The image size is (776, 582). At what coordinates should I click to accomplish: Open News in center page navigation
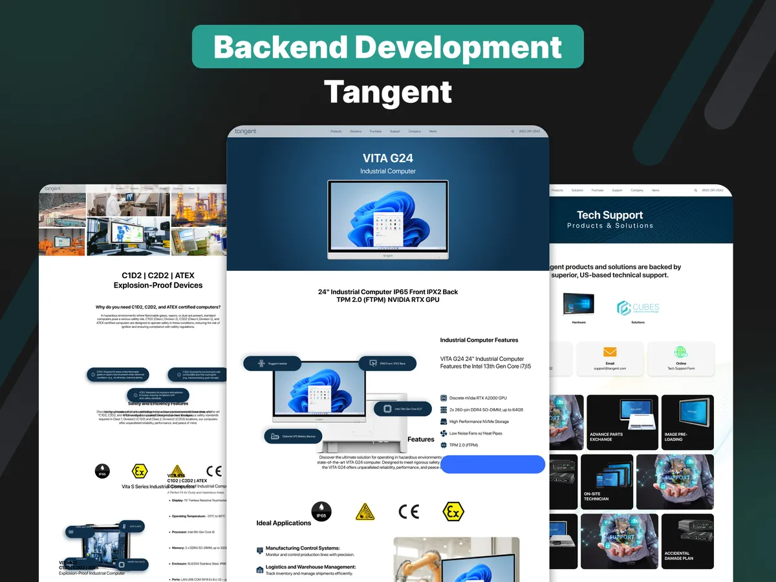click(x=433, y=131)
